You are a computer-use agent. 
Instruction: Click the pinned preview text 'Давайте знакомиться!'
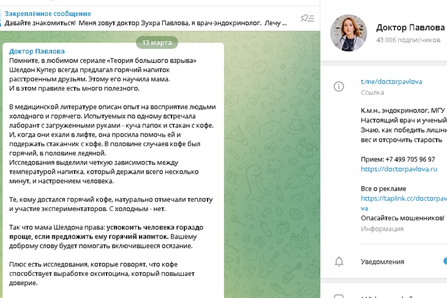(40, 23)
